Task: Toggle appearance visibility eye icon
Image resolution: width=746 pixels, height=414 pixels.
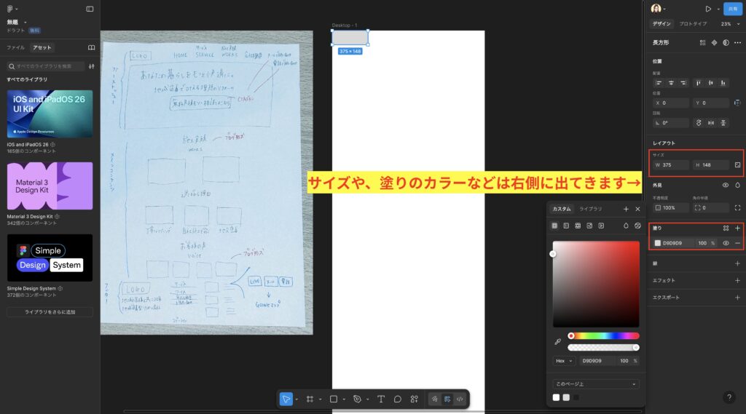Action: [726, 186]
